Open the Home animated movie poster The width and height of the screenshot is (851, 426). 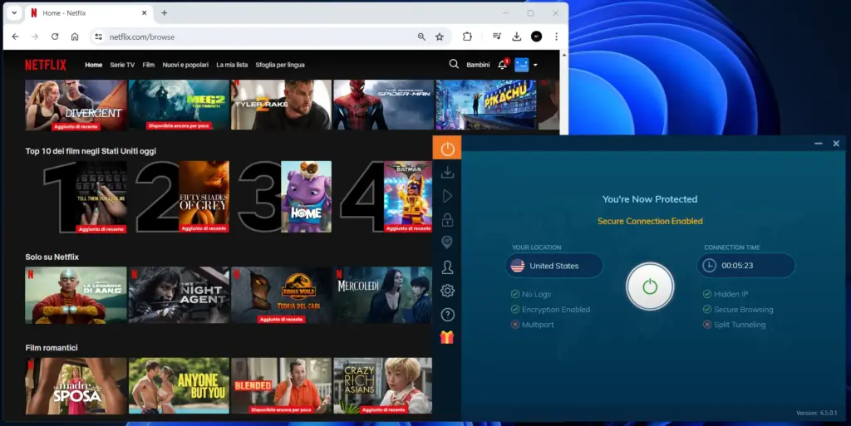coord(306,197)
